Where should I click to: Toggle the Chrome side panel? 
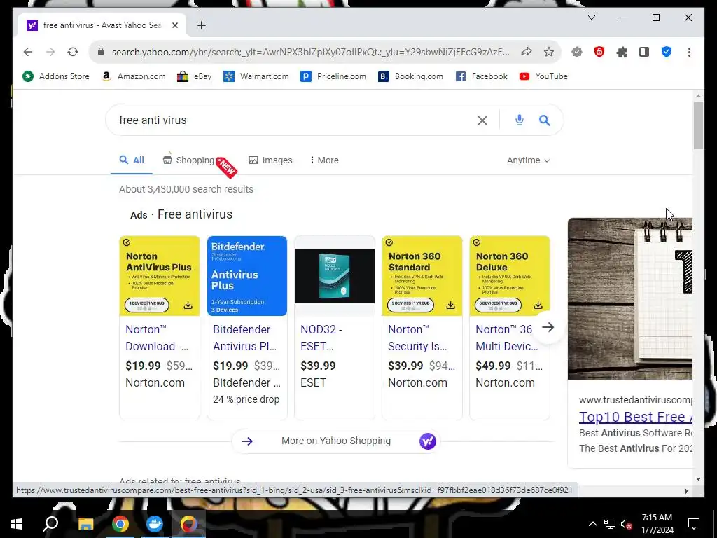(644, 52)
